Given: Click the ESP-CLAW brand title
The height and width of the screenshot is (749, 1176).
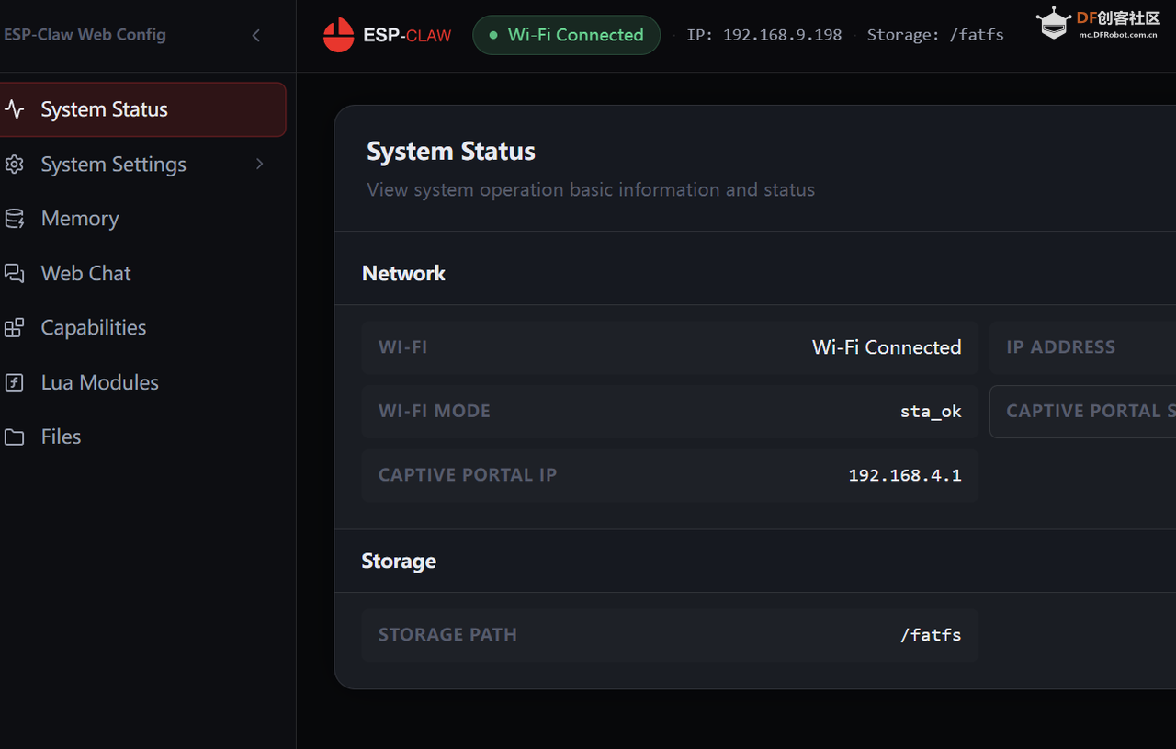Looking at the screenshot, I should pos(407,36).
